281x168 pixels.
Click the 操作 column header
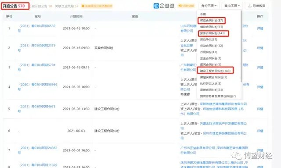click(x=260, y=16)
